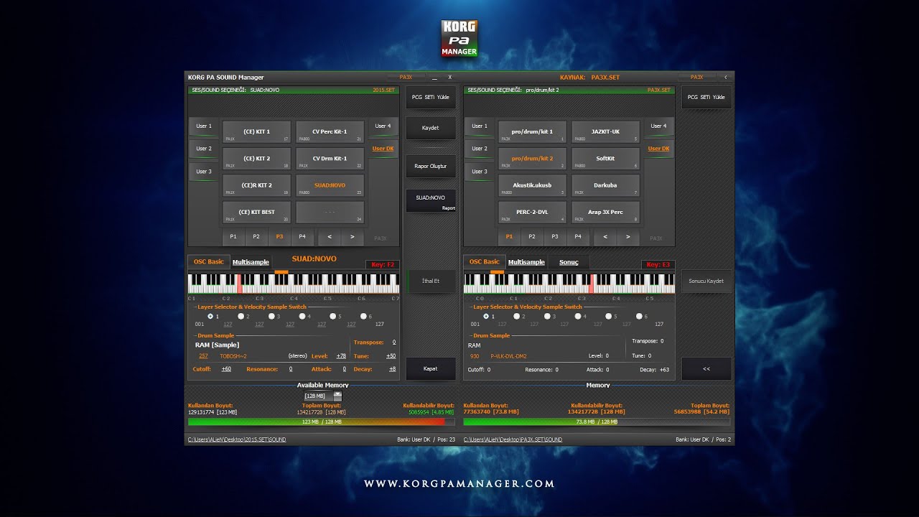Go to page P2 in KAYNAK source panel
The width and height of the screenshot is (919, 517).
(x=532, y=236)
